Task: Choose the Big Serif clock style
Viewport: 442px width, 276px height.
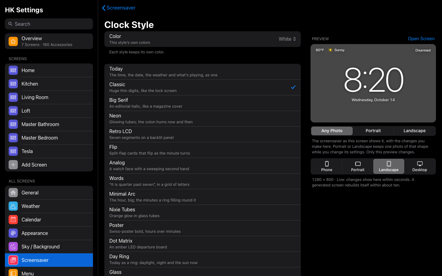Action: (203, 103)
